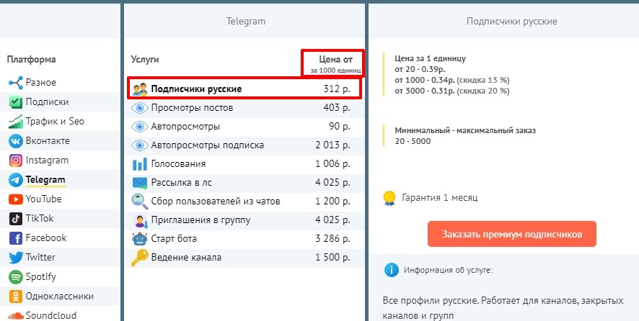Viewport: 639px width, 321px height.
Task: Click the Одноклассники logo icon
Action: point(15,297)
